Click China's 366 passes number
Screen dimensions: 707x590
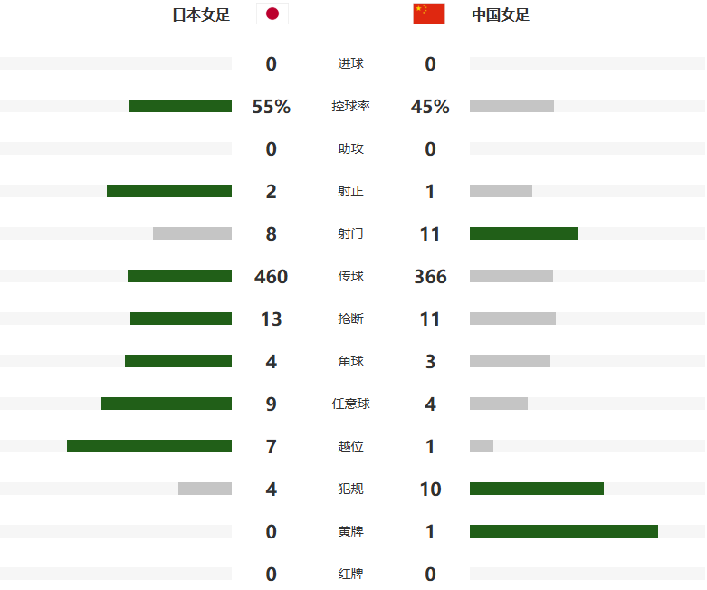click(x=430, y=276)
